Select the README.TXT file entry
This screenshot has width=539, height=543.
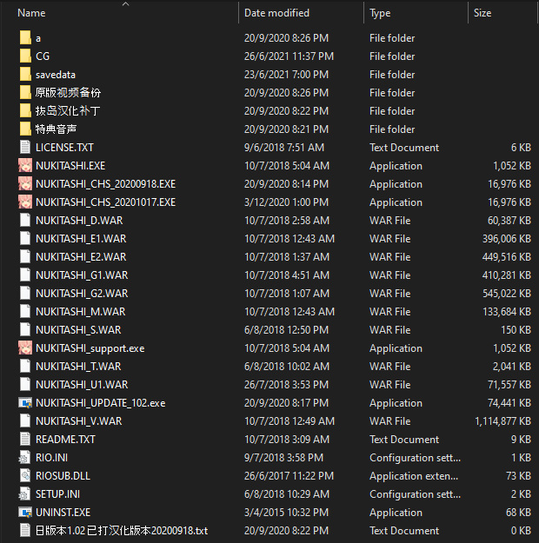click(x=65, y=440)
